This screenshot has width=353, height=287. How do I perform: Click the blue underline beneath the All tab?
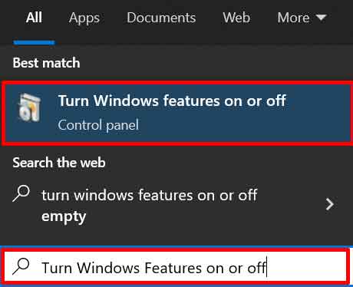coord(34,42)
